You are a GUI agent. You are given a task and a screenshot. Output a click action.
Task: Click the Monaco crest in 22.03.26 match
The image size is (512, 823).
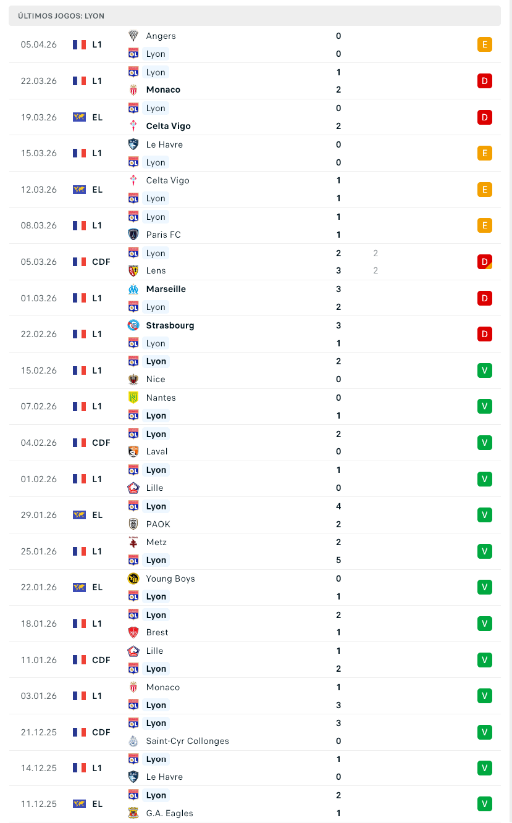(x=133, y=90)
